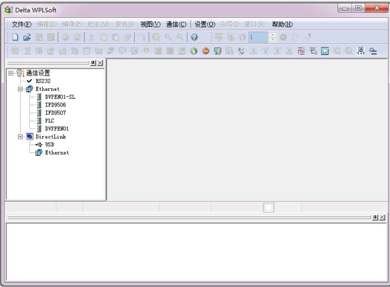Click the 通信设置 root label
390x287 pixels.
(38, 73)
